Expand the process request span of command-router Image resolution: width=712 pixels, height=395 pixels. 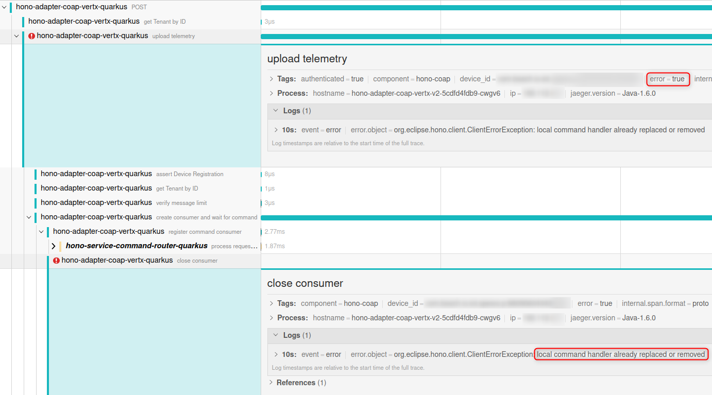point(54,246)
